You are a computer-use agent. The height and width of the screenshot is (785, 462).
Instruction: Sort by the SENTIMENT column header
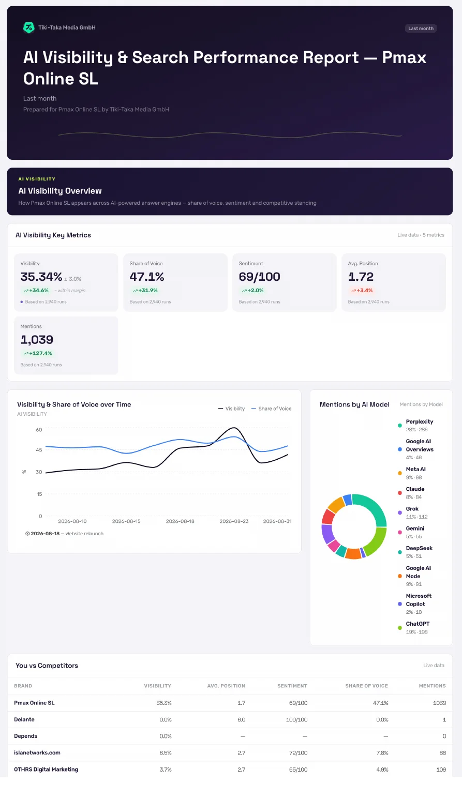[x=292, y=686]
